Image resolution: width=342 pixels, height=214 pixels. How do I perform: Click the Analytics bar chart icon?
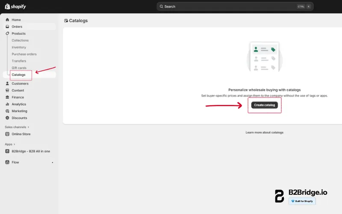pos(7,104)
